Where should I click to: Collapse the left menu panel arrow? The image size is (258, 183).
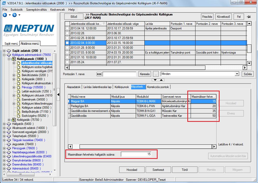[x=58, y=94]
